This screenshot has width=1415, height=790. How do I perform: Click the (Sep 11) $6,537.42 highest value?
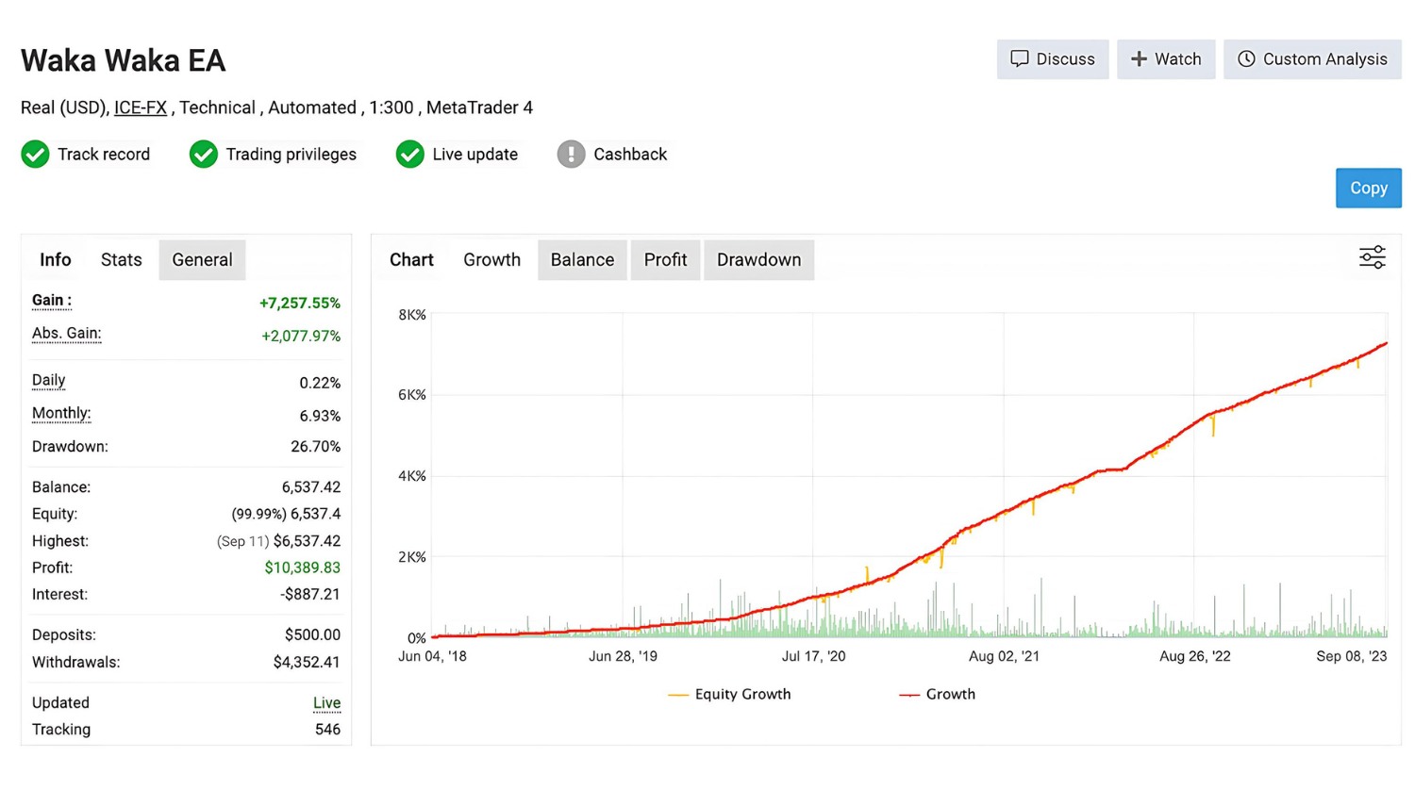[x=278, y=541]
